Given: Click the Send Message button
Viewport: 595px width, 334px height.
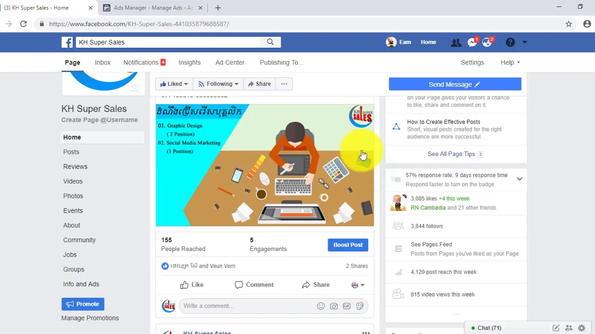Looking at the screenshot, I should tap(455, 84).
